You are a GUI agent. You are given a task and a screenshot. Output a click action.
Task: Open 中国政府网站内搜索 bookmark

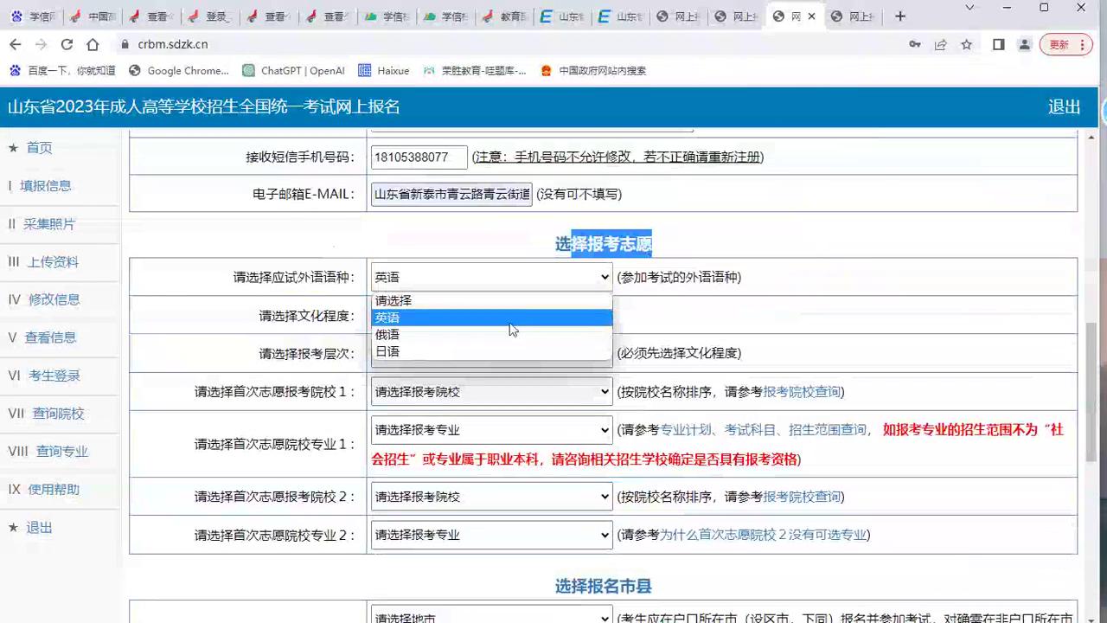[593, 71]
